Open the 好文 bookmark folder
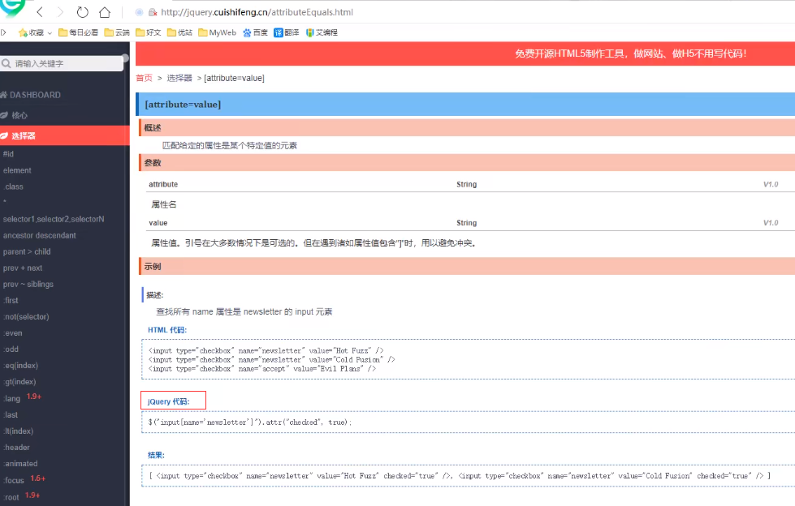 point(148,32)
